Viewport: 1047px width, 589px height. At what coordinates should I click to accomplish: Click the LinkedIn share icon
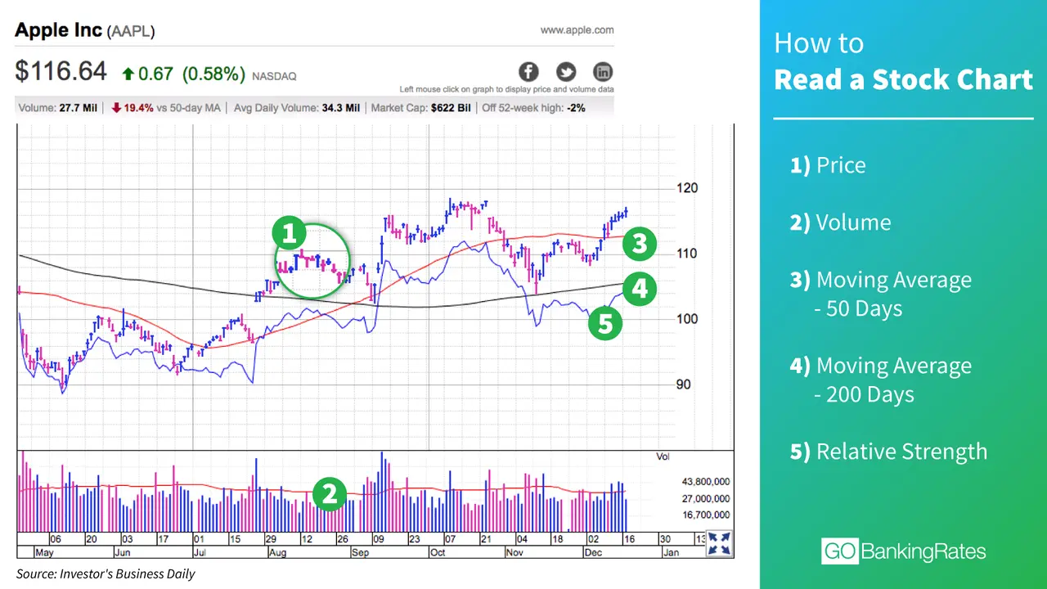602,71
